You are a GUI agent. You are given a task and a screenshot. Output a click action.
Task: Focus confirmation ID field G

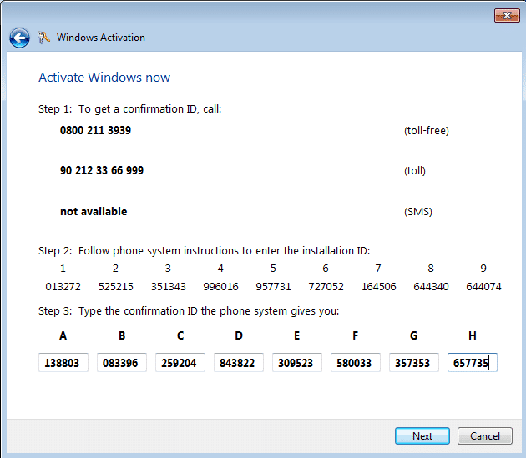(414, 362)
